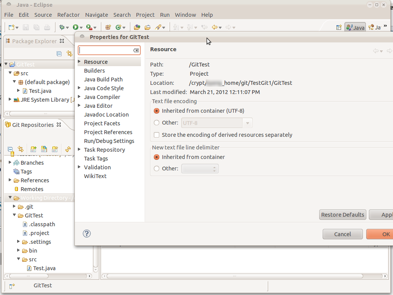Open the Refactor menu

68,15
